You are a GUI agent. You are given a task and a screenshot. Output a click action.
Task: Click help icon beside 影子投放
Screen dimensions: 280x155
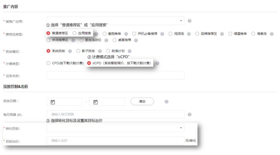click(x=100, y=51)
